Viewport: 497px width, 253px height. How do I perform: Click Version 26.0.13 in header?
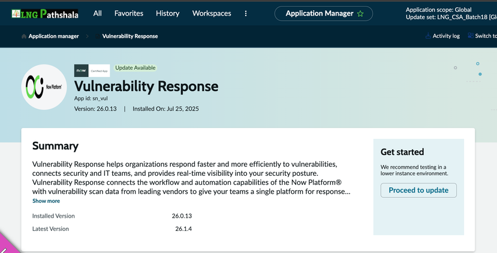click(x=95, y=109)
